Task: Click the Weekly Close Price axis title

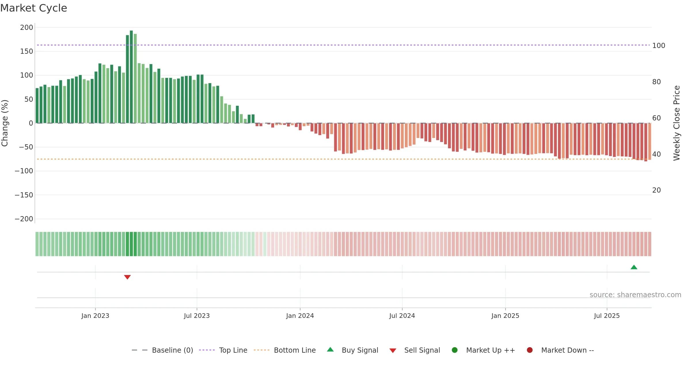Action: click(677, 123)
